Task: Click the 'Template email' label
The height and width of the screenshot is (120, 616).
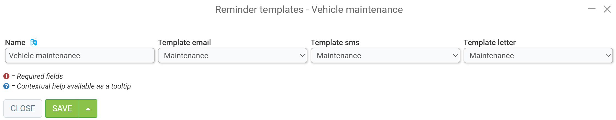Action: tap(184, 43)
